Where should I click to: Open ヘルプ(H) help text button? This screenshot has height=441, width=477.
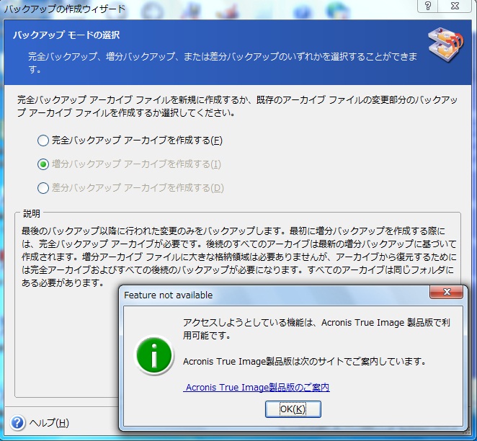[x=49, y=422]
